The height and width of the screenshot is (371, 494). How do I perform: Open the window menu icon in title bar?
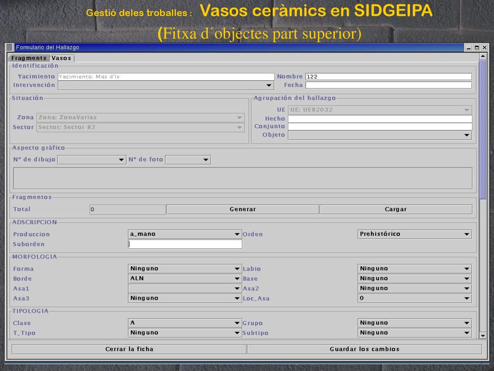(x=10, y=47)
